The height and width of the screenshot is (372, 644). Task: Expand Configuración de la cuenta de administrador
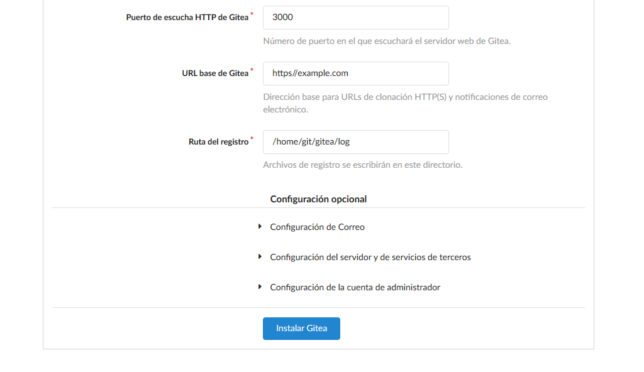pyautogui.click(x=355, y=287)
